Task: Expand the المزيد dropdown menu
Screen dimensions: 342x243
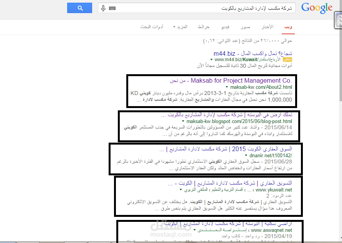Action: point(180,27)
